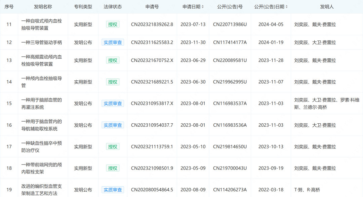Image resolution: width=363 pixels, height=197 pixels.
Task: Click sort arrows beside 公开(公告)日期 header
Action: tap(287, 7)
